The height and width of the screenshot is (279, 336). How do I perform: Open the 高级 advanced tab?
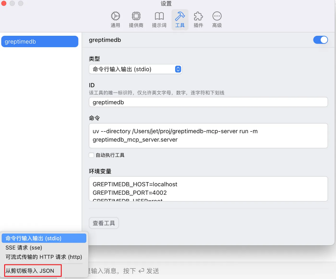(x=217, y=20)
